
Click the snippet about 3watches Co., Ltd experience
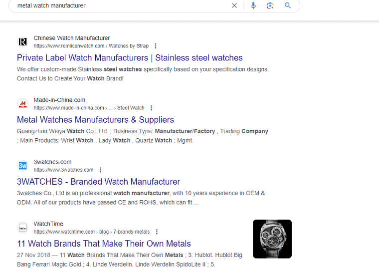(141, 198)
